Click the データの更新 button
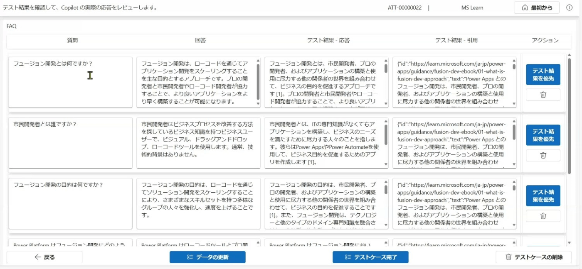Screen dimensions: 582x269 click(207, 257)
